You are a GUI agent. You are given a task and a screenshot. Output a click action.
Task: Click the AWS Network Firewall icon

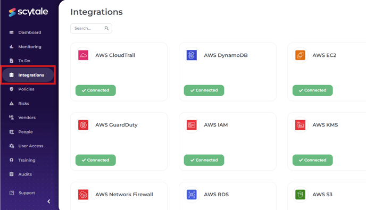click(83, 195)
